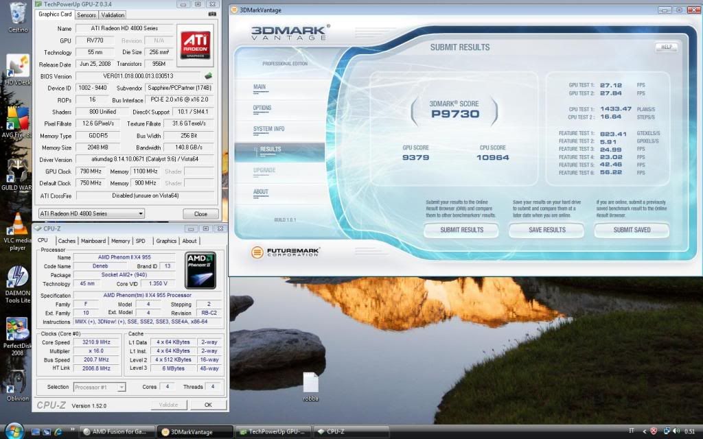Click the taskbar clock showing 0.51
The image size is (703, 439).
690,431
